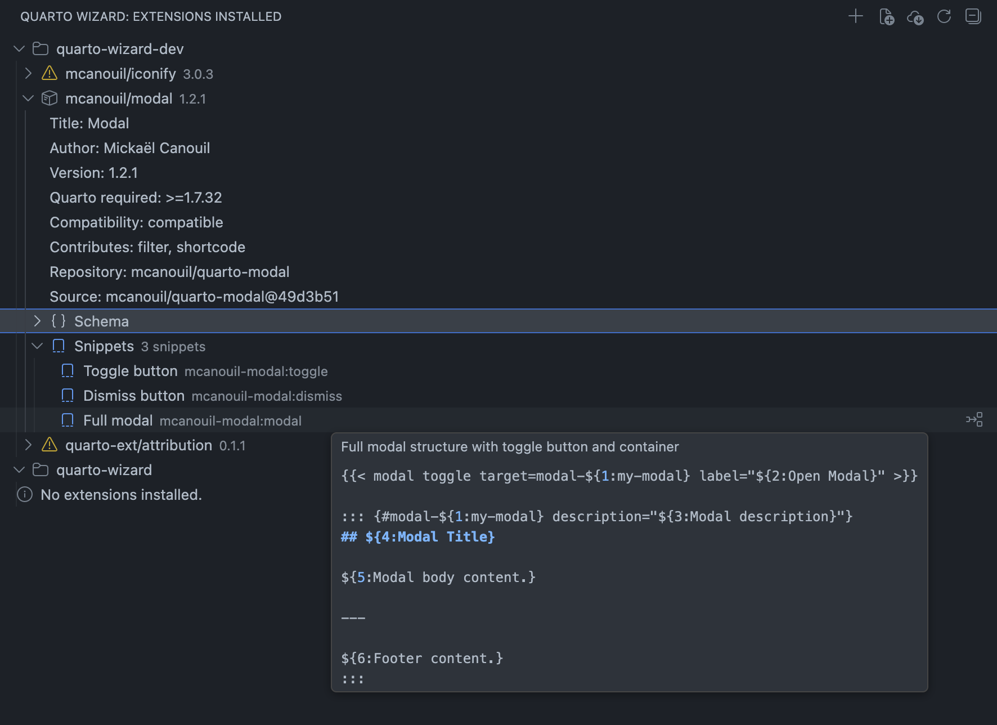This screenshot has height=725, width=997.
Task: Select the mcanouil/modal 1.2.1 extension
Action: coord(120,98)
